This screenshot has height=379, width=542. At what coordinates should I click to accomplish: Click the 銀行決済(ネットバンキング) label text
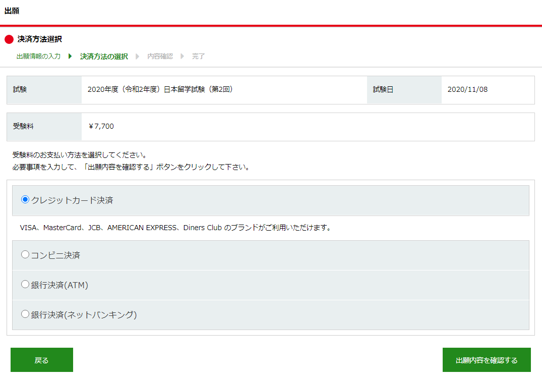click(84, 314)
